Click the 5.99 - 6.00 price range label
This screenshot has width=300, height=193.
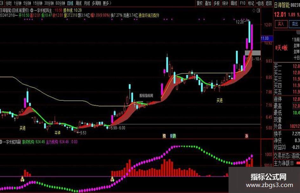(x=118, y=128)
